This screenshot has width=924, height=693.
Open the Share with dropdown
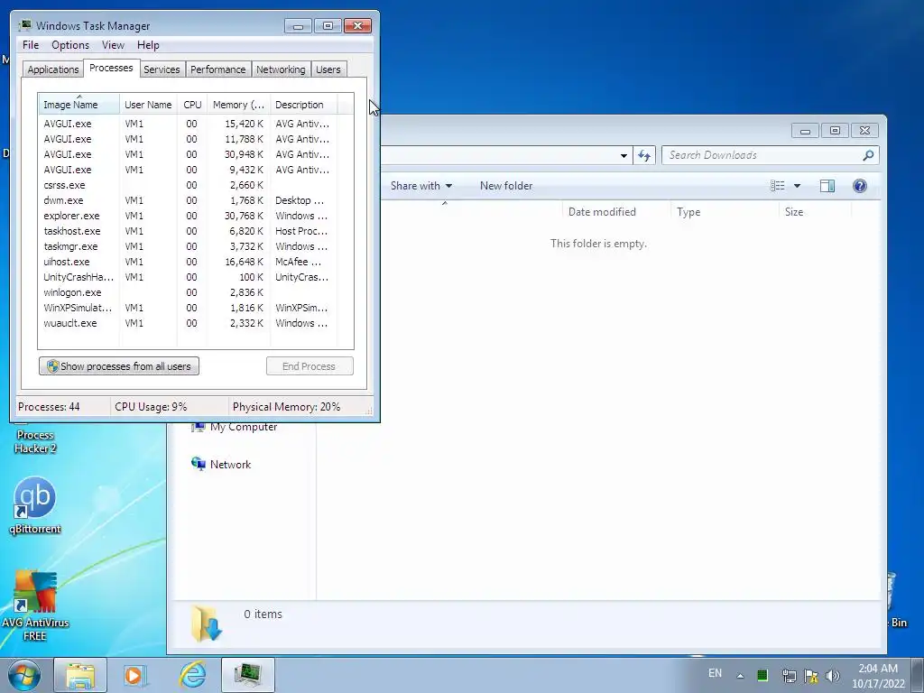(421, 186)
